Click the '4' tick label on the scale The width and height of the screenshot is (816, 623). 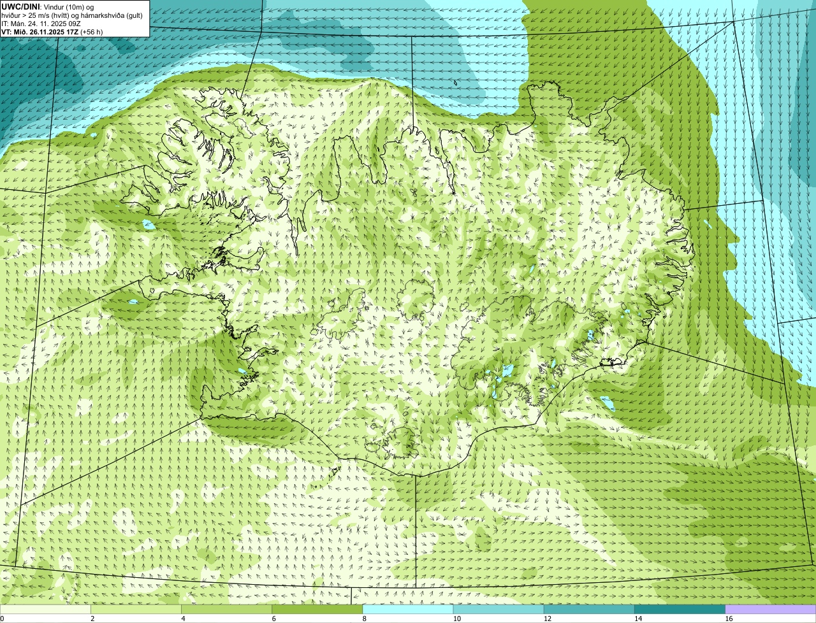coord(183,619)
